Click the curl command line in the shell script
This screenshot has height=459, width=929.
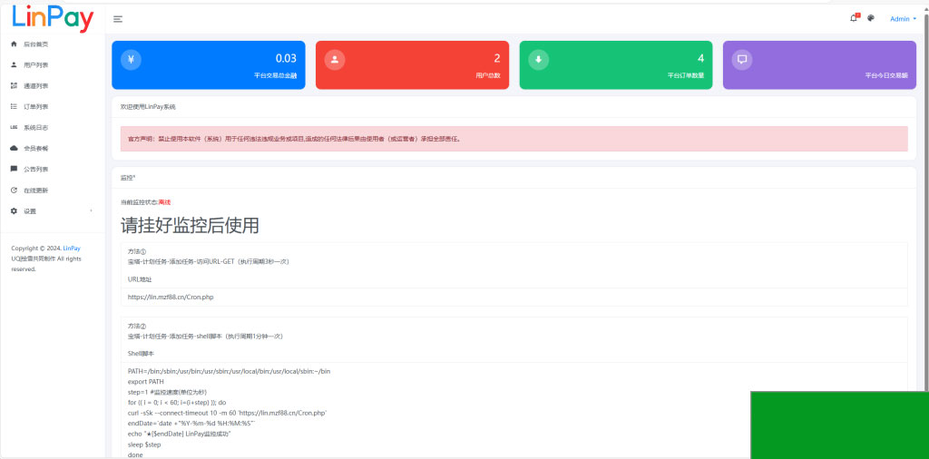[228, 413]
